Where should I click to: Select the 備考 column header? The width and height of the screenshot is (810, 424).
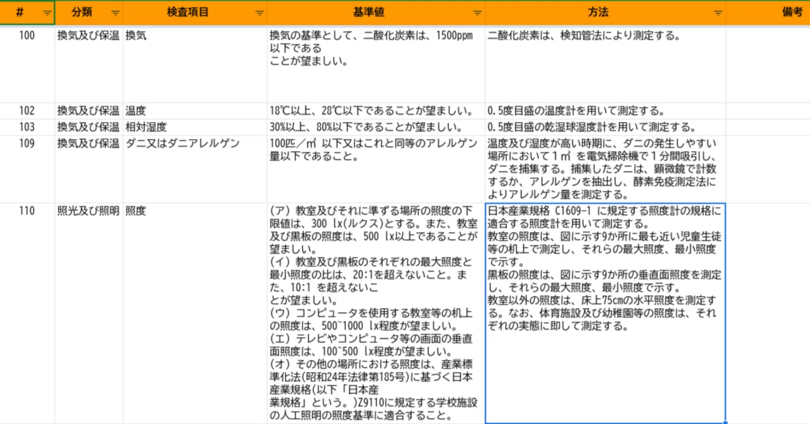(768, 13)
